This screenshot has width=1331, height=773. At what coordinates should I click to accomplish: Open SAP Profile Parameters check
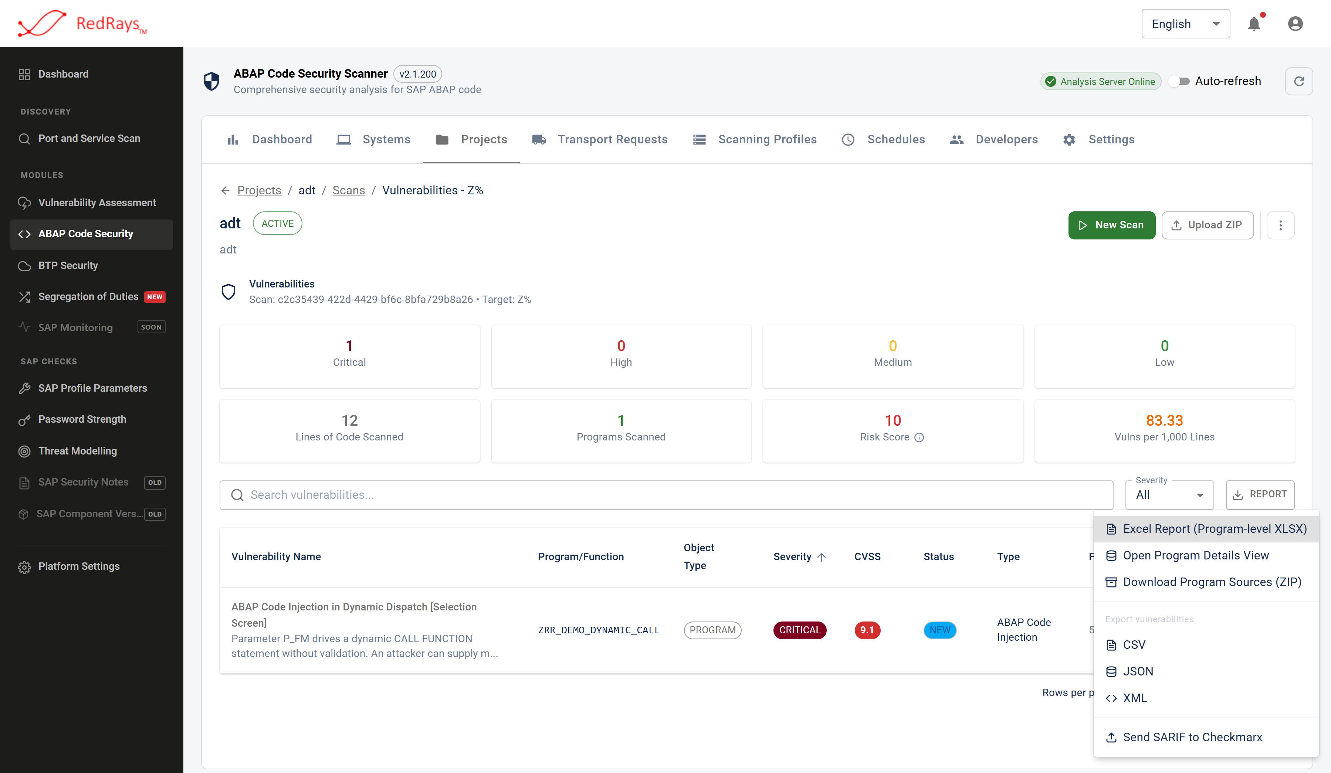click(x=91, y=388)
